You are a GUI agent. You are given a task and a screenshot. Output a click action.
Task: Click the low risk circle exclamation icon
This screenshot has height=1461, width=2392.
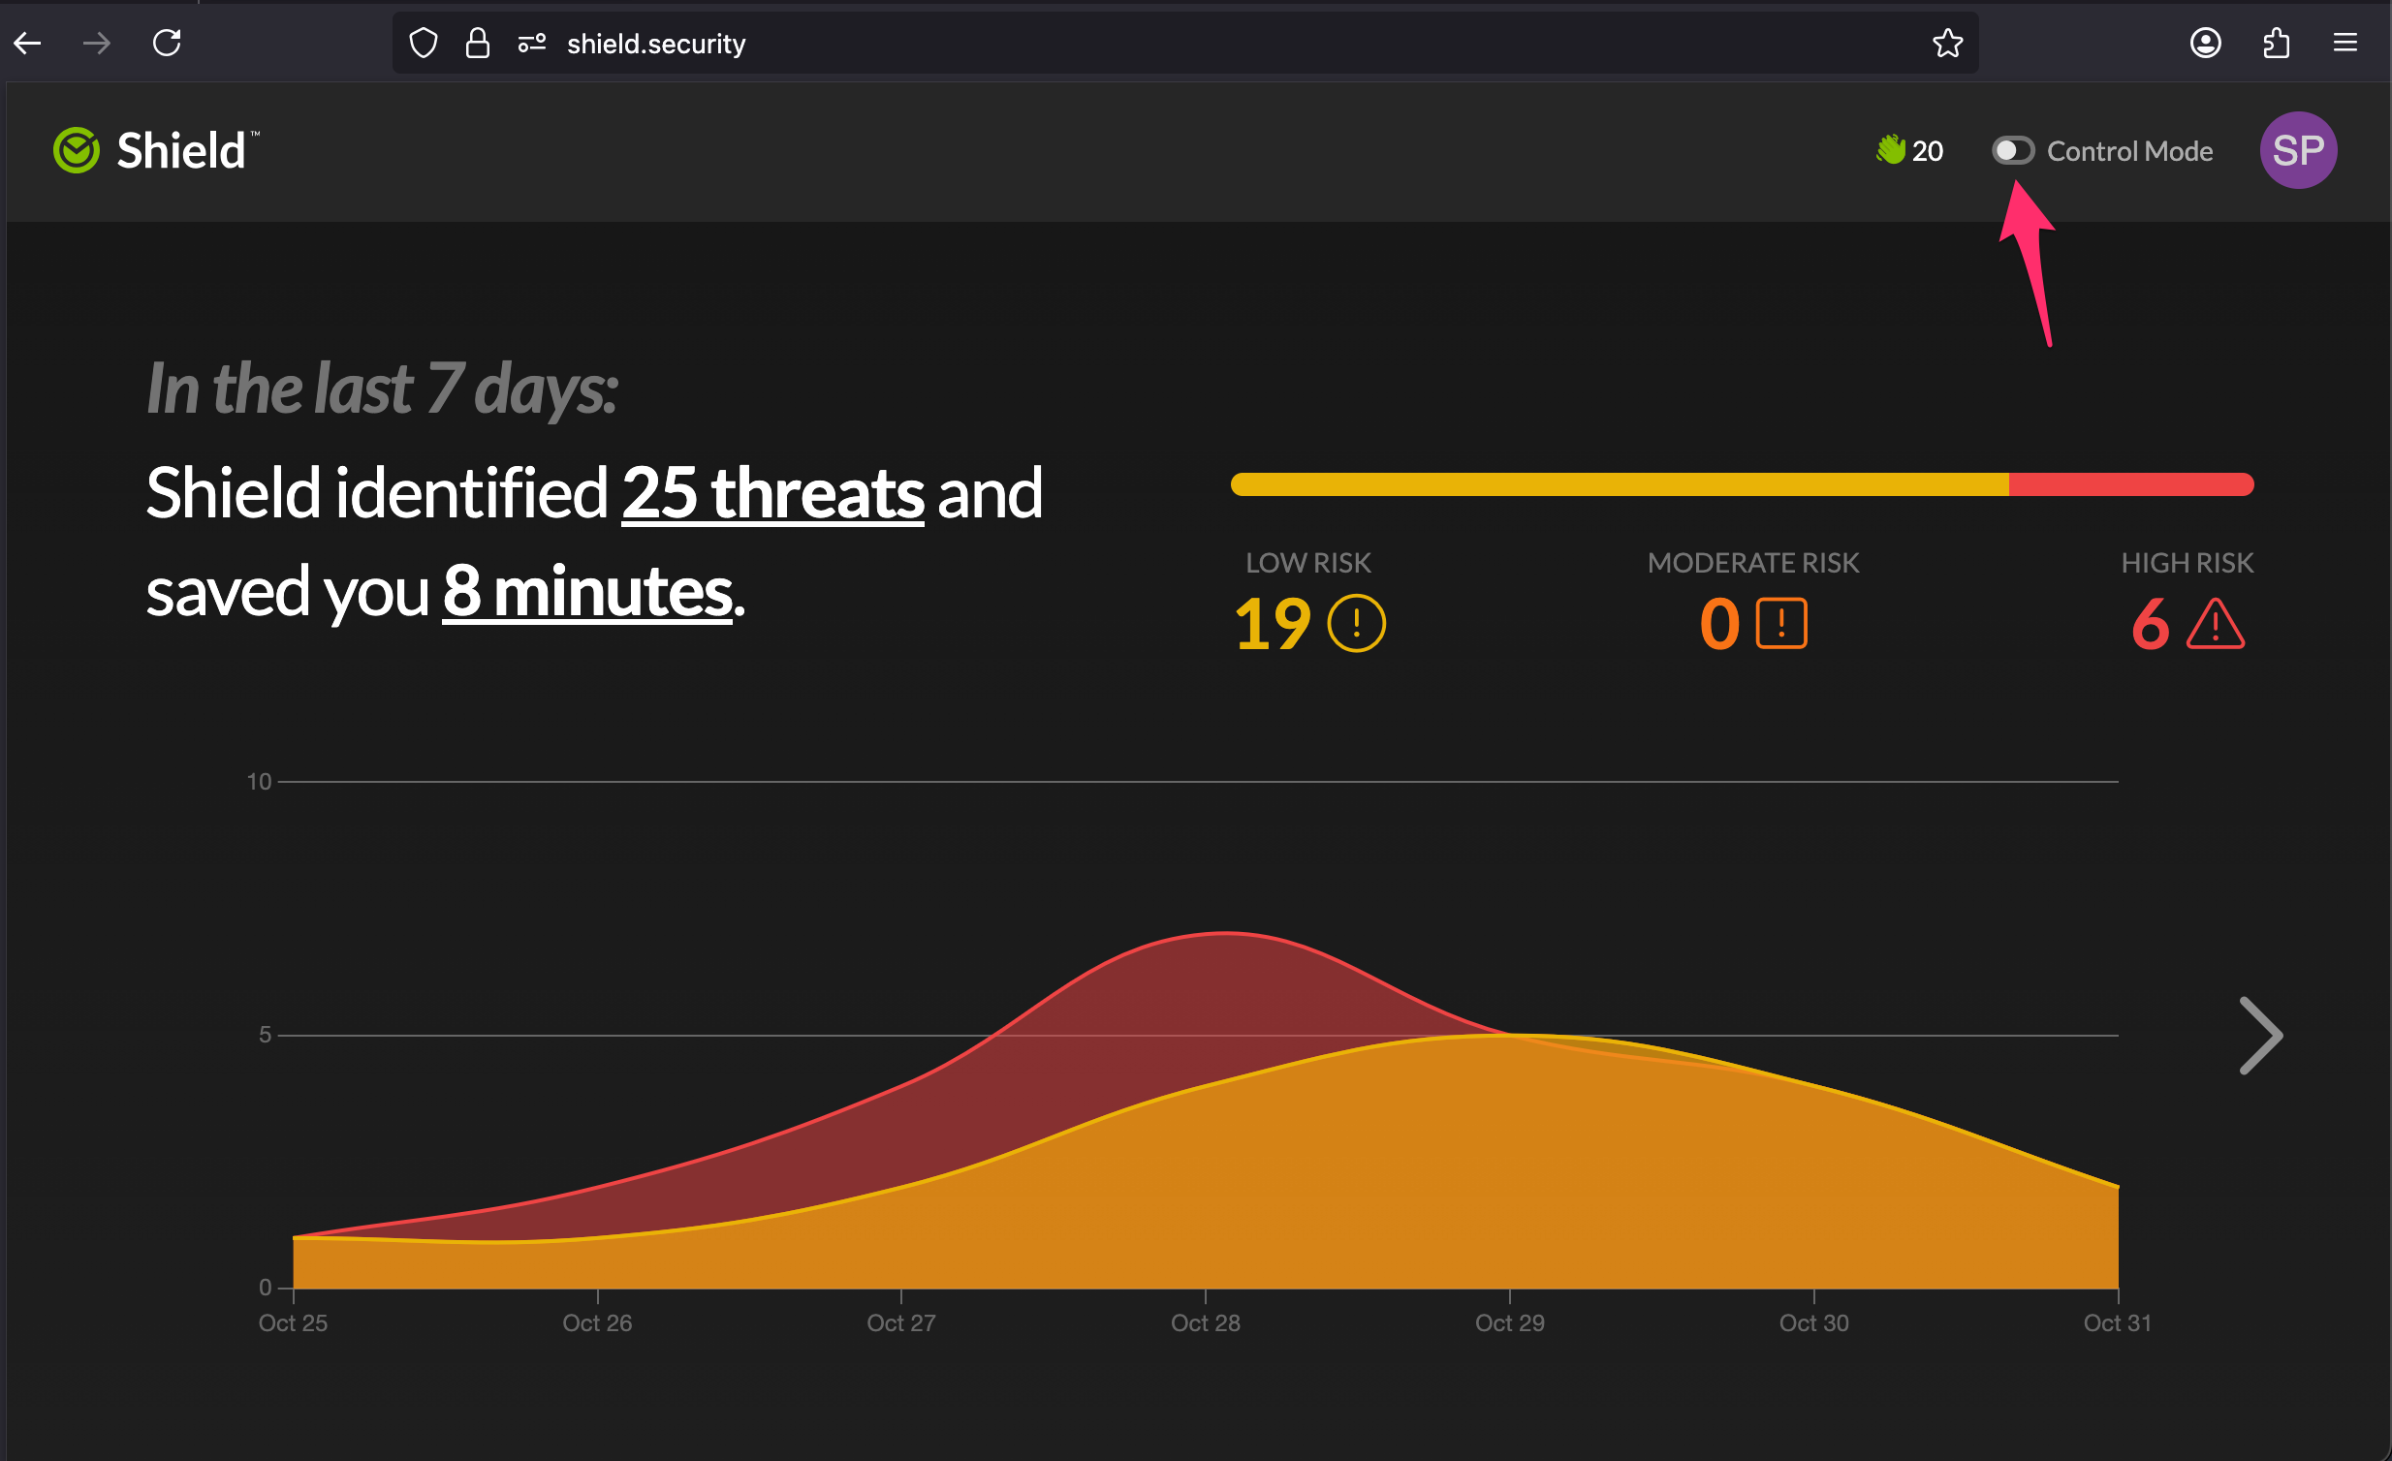[x=1355, y=623]
